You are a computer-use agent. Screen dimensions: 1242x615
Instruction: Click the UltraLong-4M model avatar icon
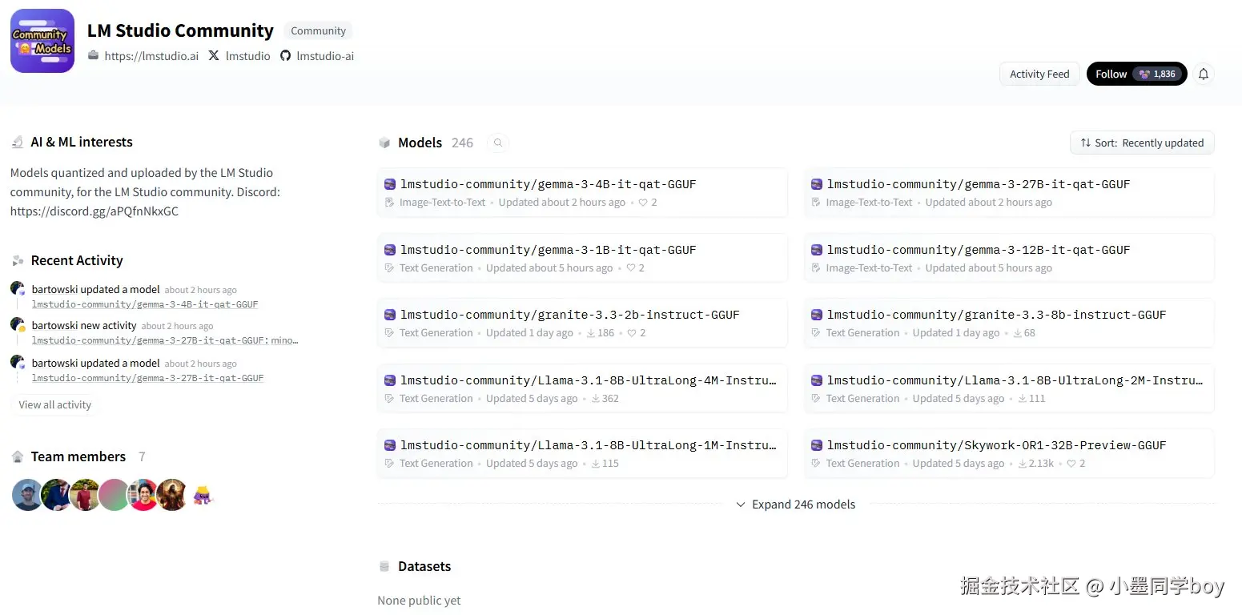point(390,380)
